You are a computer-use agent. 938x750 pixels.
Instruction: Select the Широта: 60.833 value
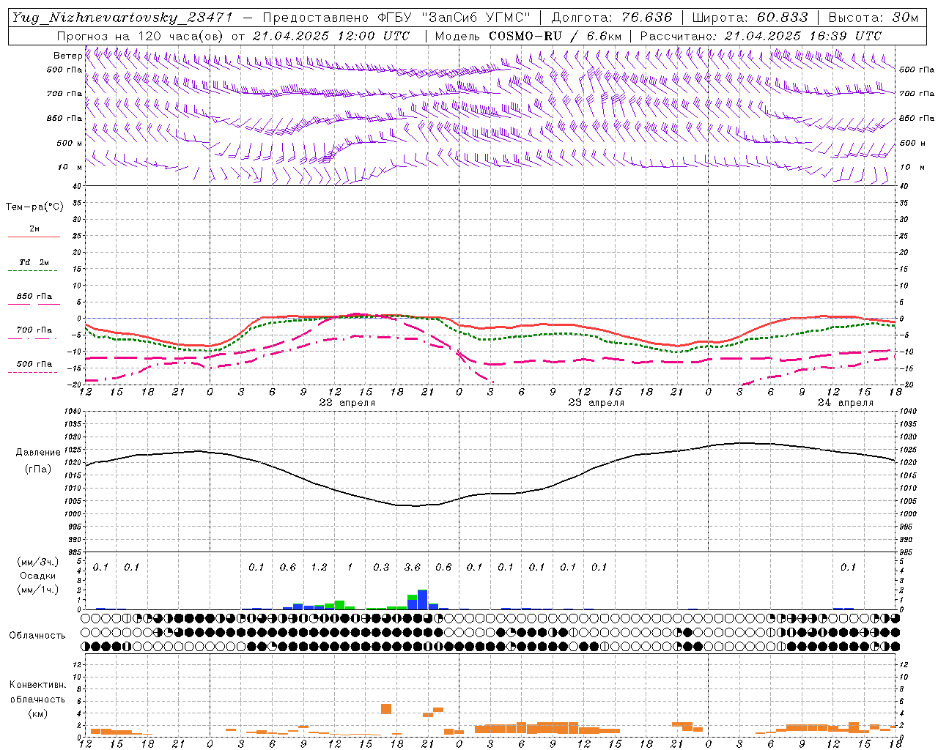(750, 18)
